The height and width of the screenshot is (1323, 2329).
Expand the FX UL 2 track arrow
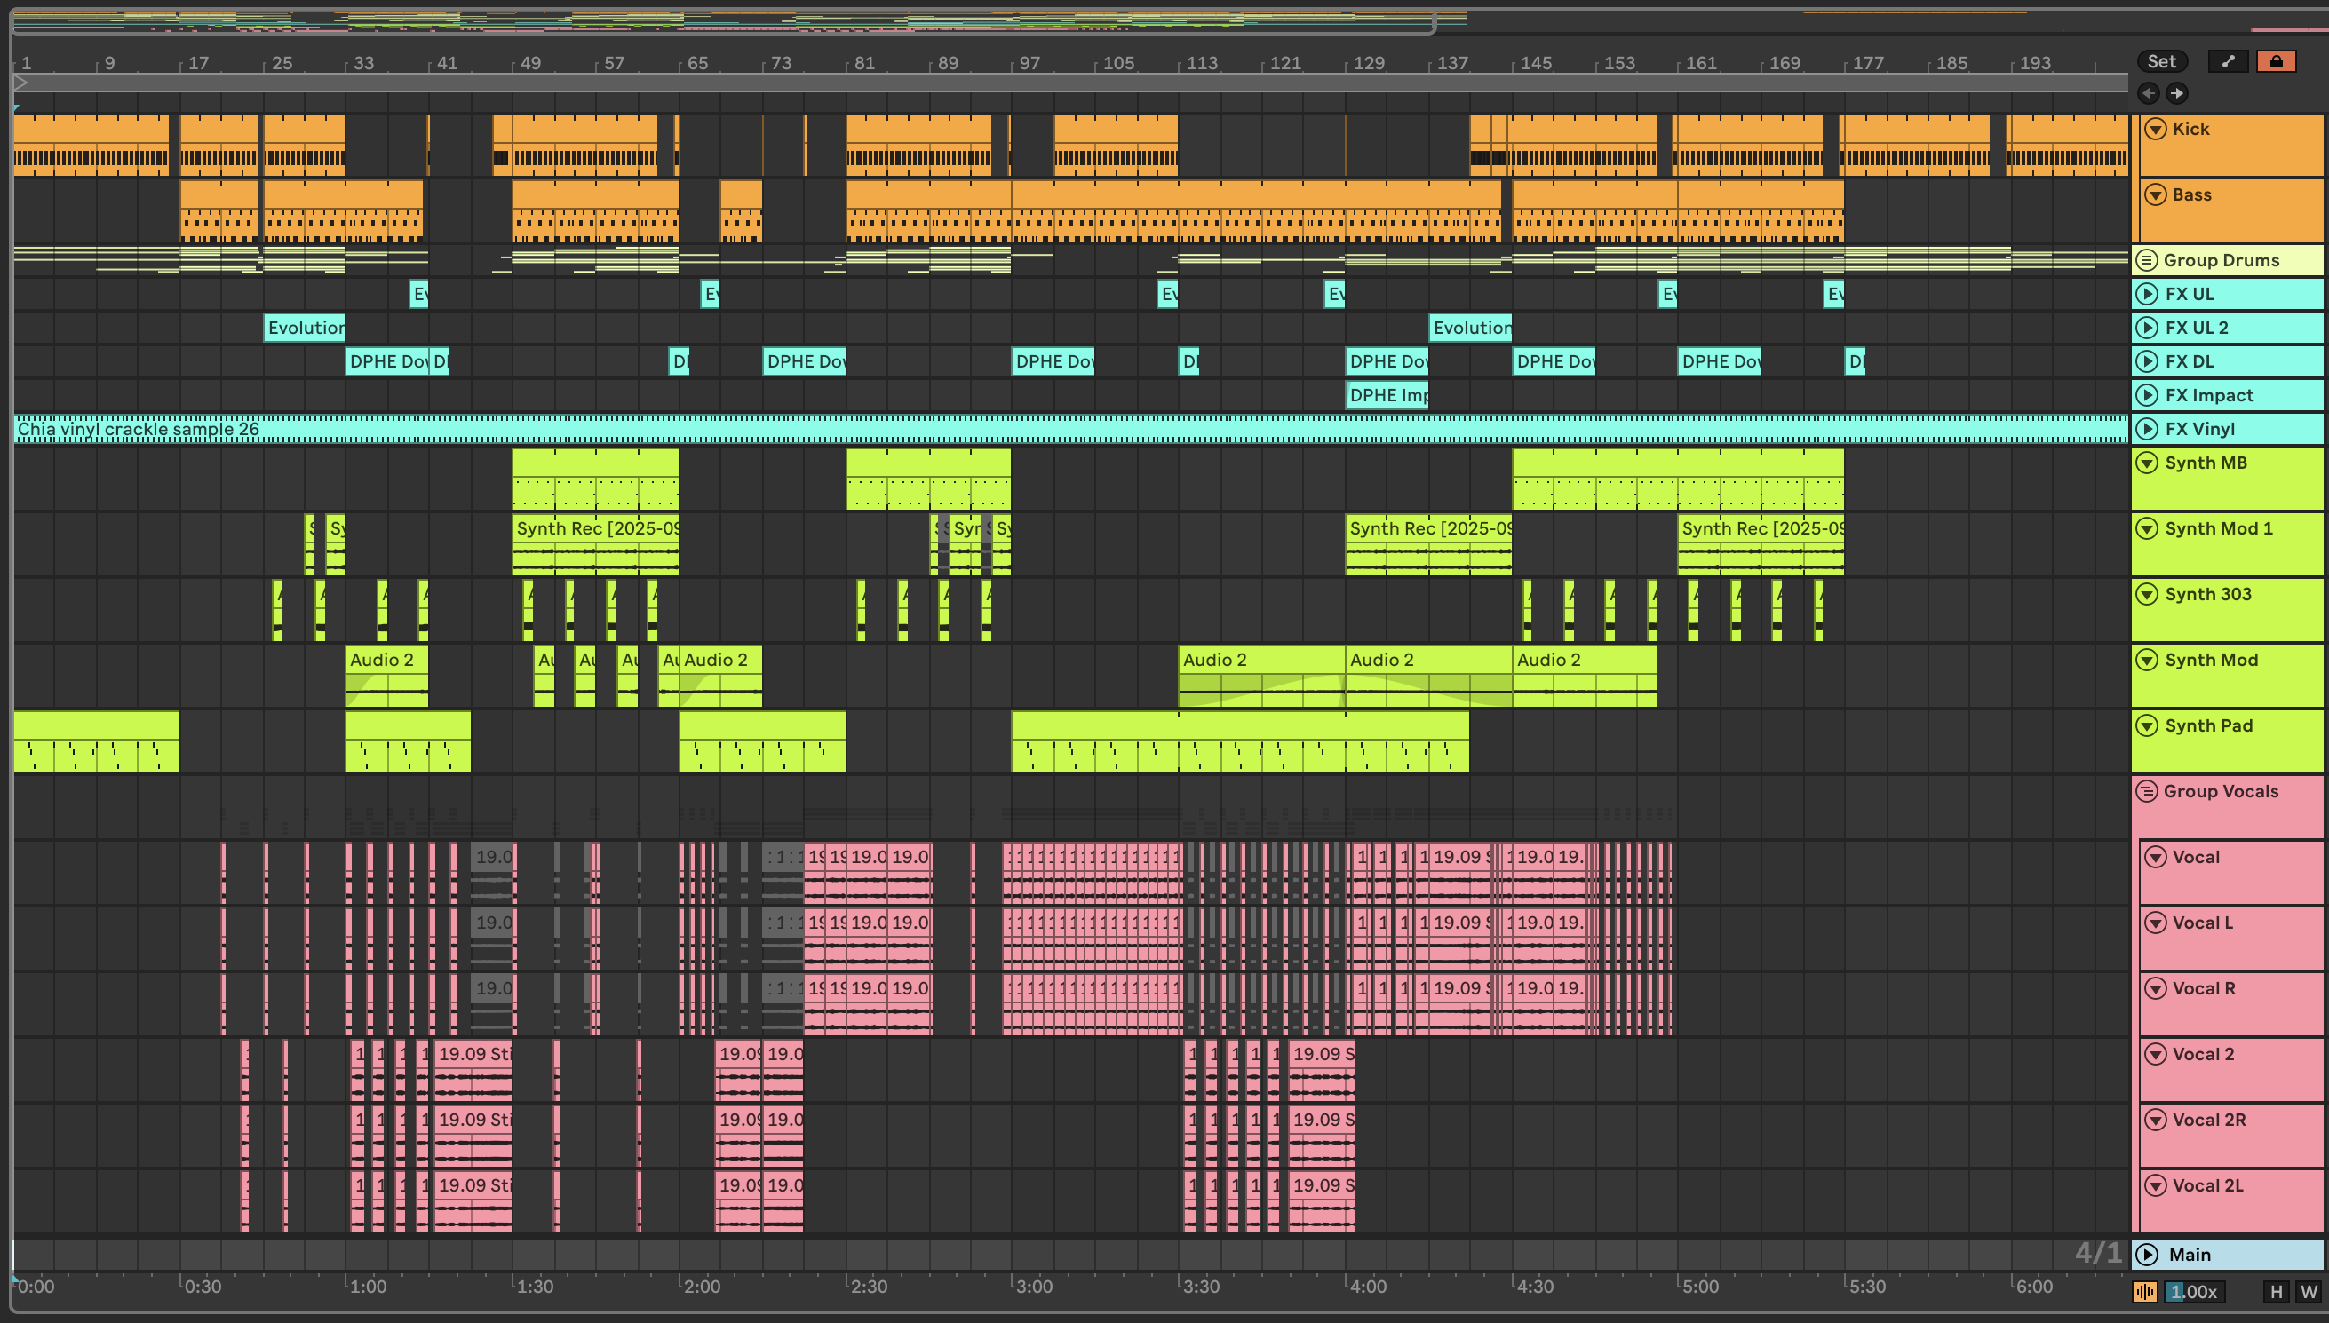point(2146,328)
